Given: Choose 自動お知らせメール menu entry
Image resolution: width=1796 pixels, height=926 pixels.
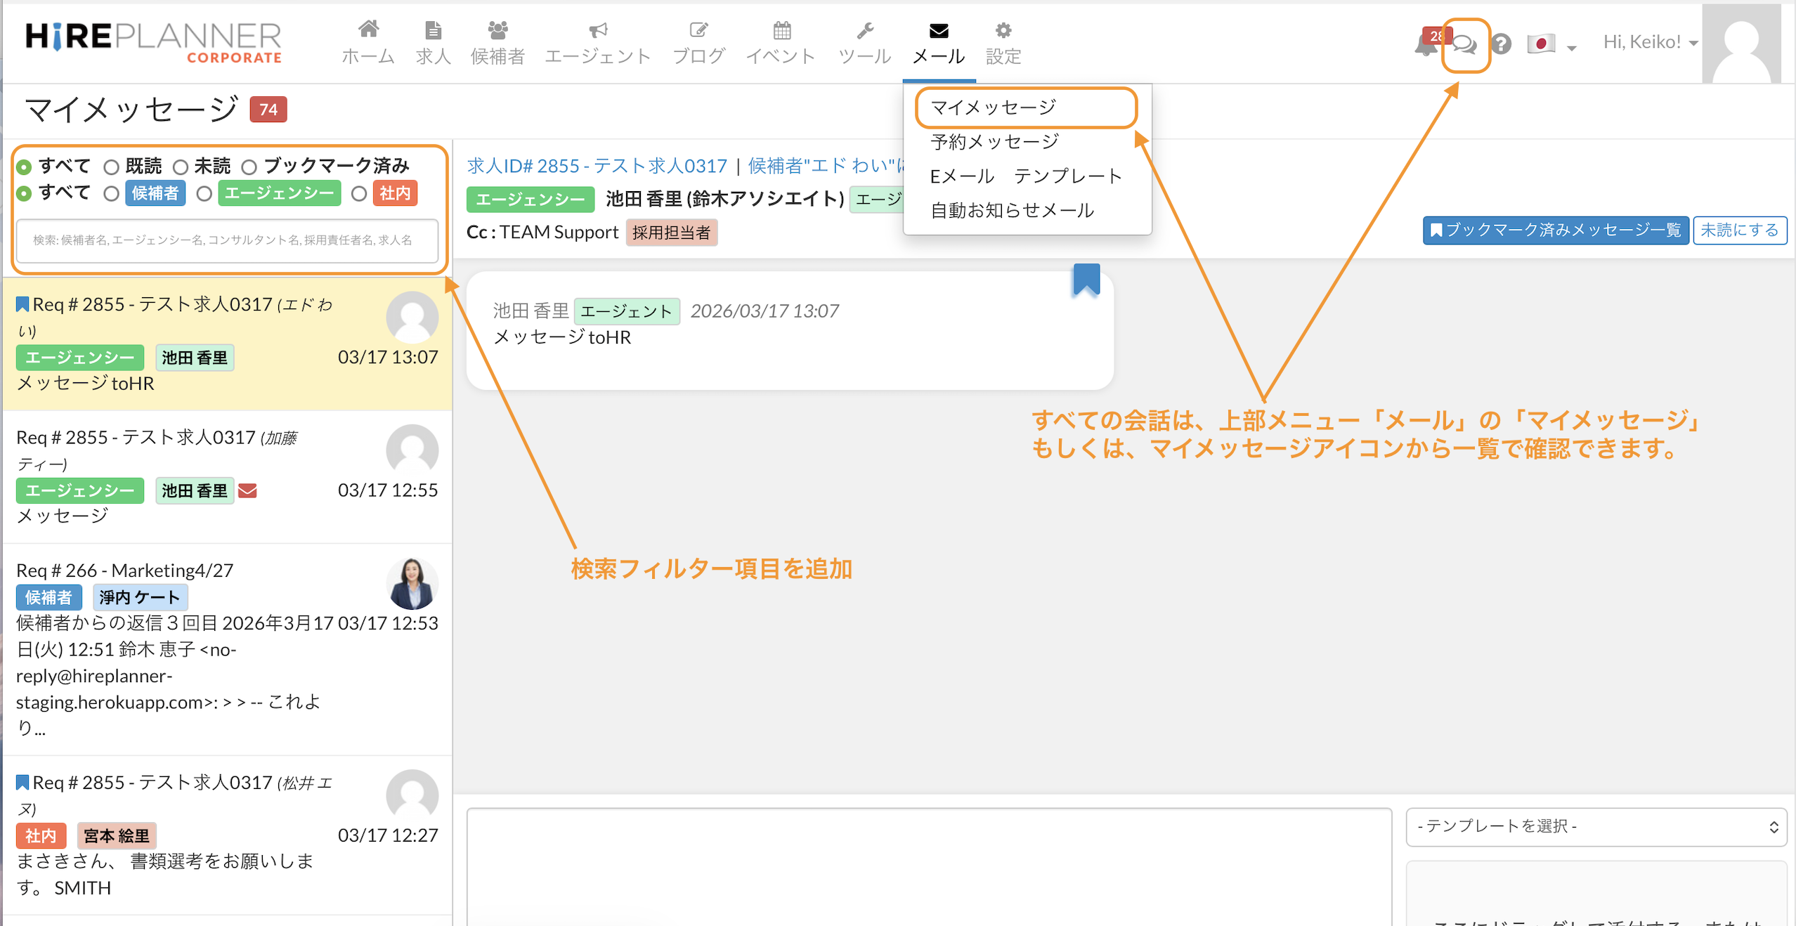Looking at the screenshot, I should 1012,210.
